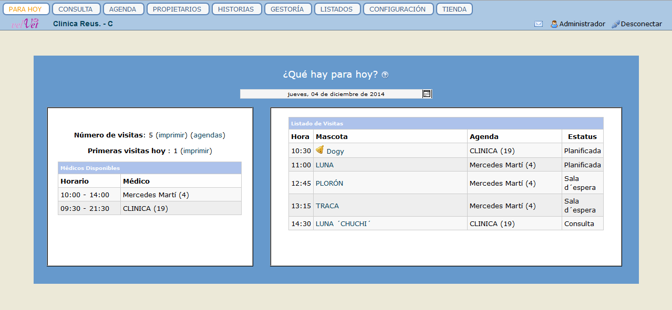The width and height of the screenshot is (672, 310).
Task: Print the number of visits list
Action: [171, 135]
